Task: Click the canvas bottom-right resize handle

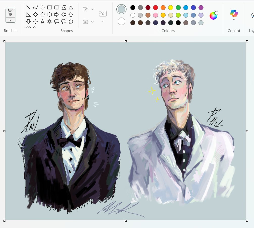Action: pyautogui.click(x=247, y=221)
